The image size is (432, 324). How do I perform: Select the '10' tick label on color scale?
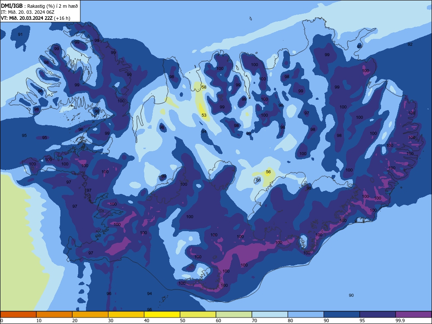click(x=39, y=321)
